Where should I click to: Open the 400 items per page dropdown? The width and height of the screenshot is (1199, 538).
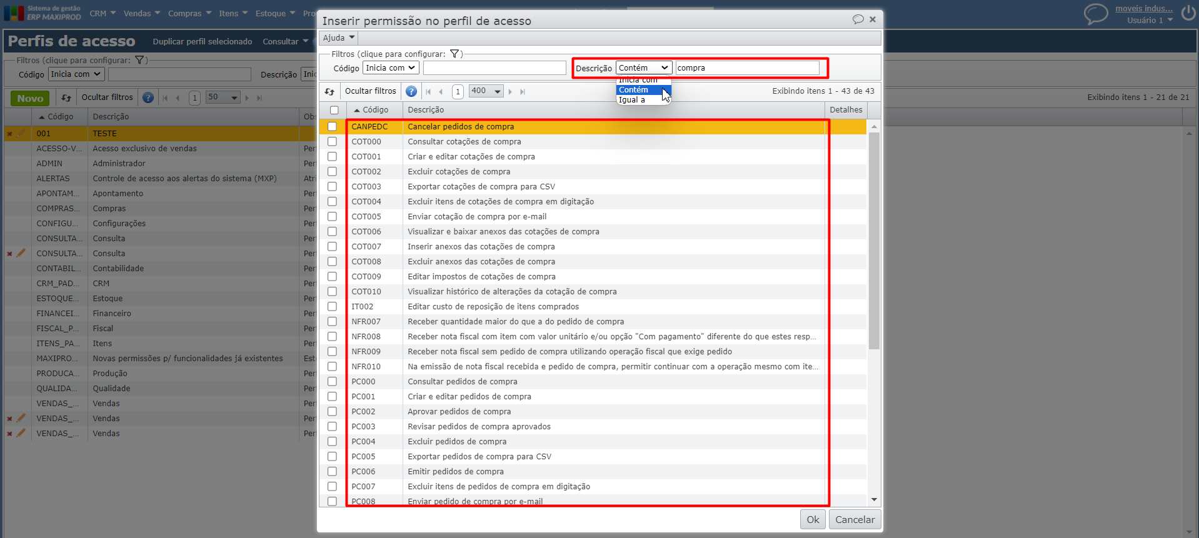pos(486,91)
